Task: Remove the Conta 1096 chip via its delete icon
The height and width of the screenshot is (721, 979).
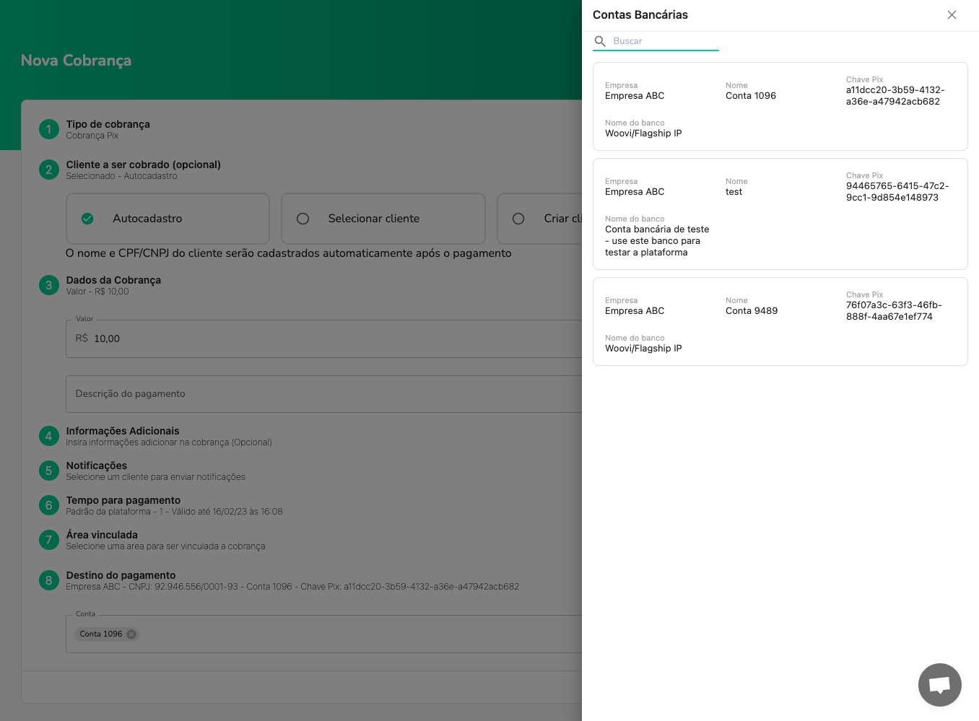Action: (x=131, y=634)
